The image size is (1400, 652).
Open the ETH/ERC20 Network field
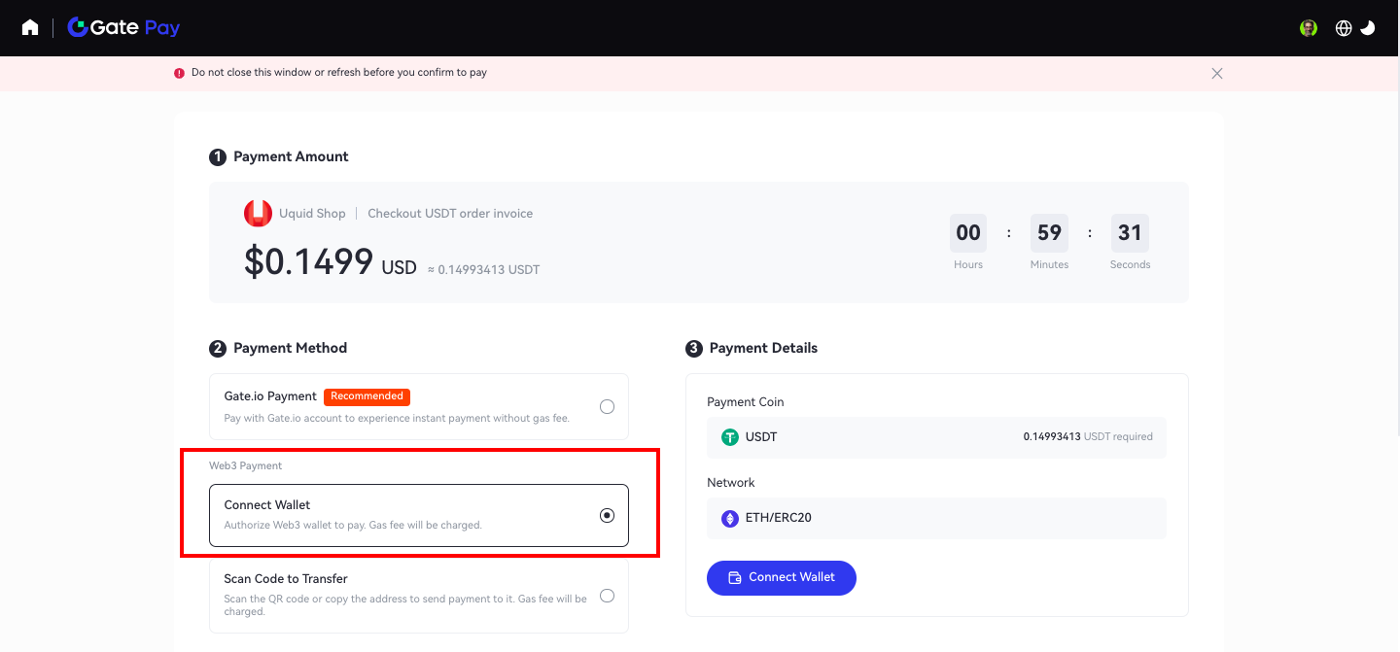click(x=936, y=518)
